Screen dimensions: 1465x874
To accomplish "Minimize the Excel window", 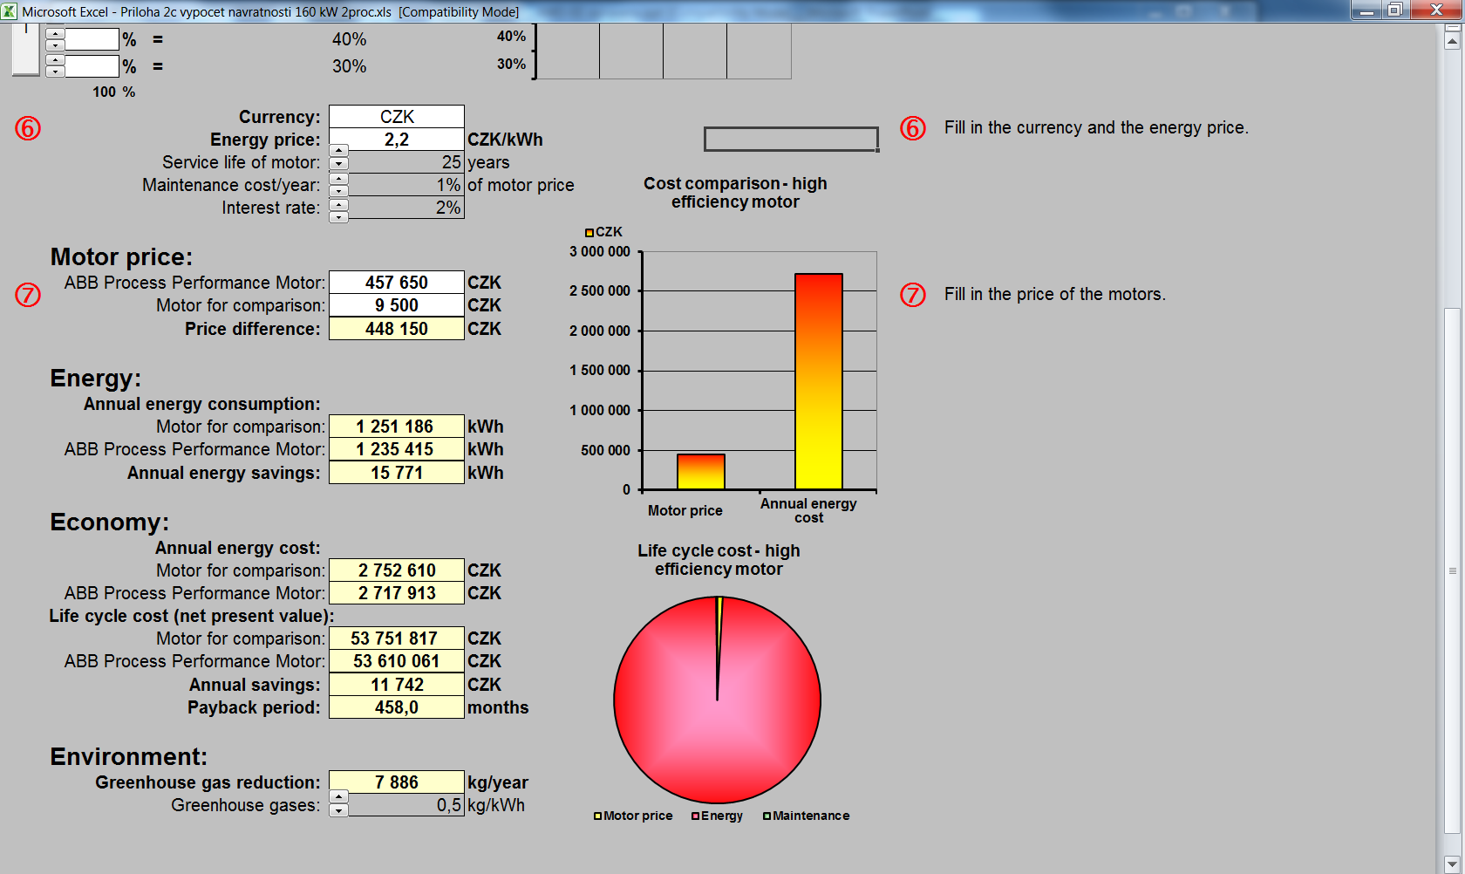I will tap(1366, 10).
